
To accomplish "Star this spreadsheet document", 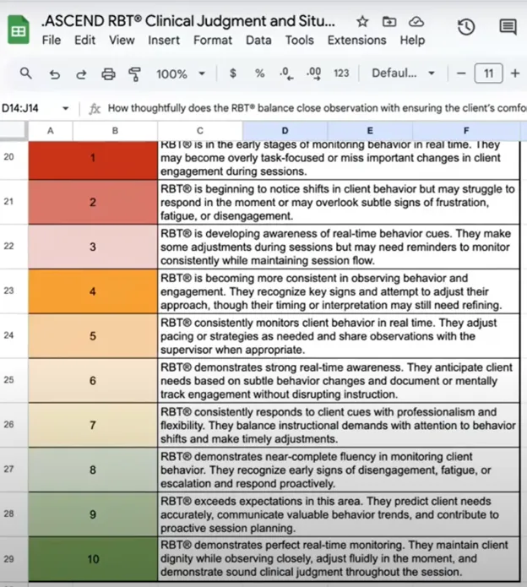I will coord(362,21).
